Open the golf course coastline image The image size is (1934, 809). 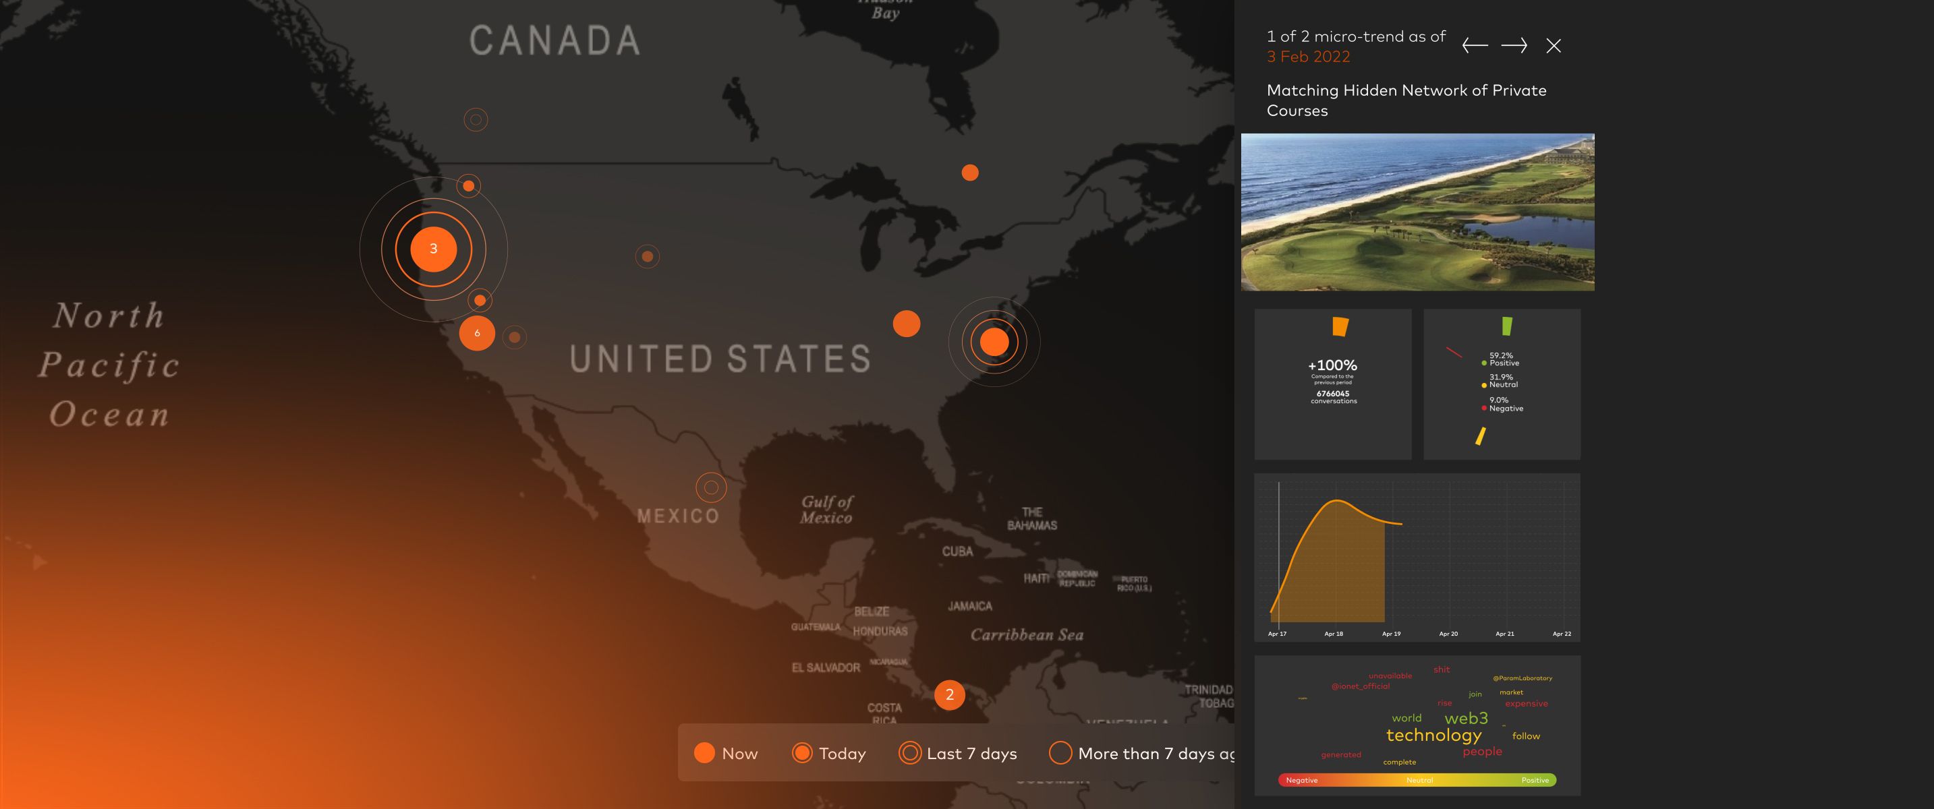coord(1417,212)
